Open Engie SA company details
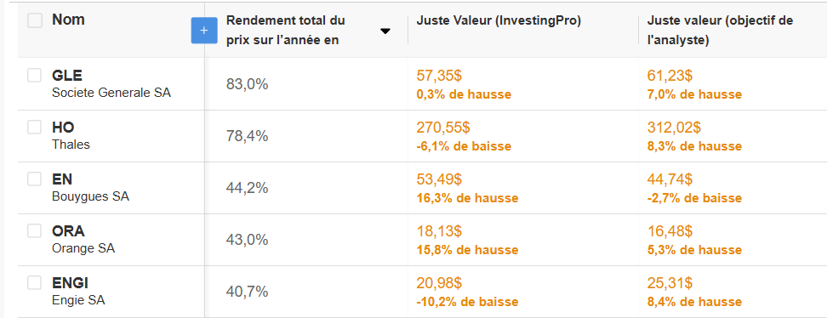The height and width of the screenshot is (318, 827). 78,300
